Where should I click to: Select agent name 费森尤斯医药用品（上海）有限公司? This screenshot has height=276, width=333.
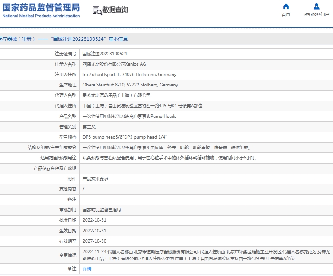(117, 95)
